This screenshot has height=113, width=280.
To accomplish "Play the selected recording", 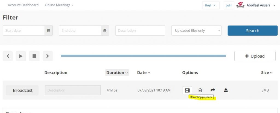I will click(21, 56).
